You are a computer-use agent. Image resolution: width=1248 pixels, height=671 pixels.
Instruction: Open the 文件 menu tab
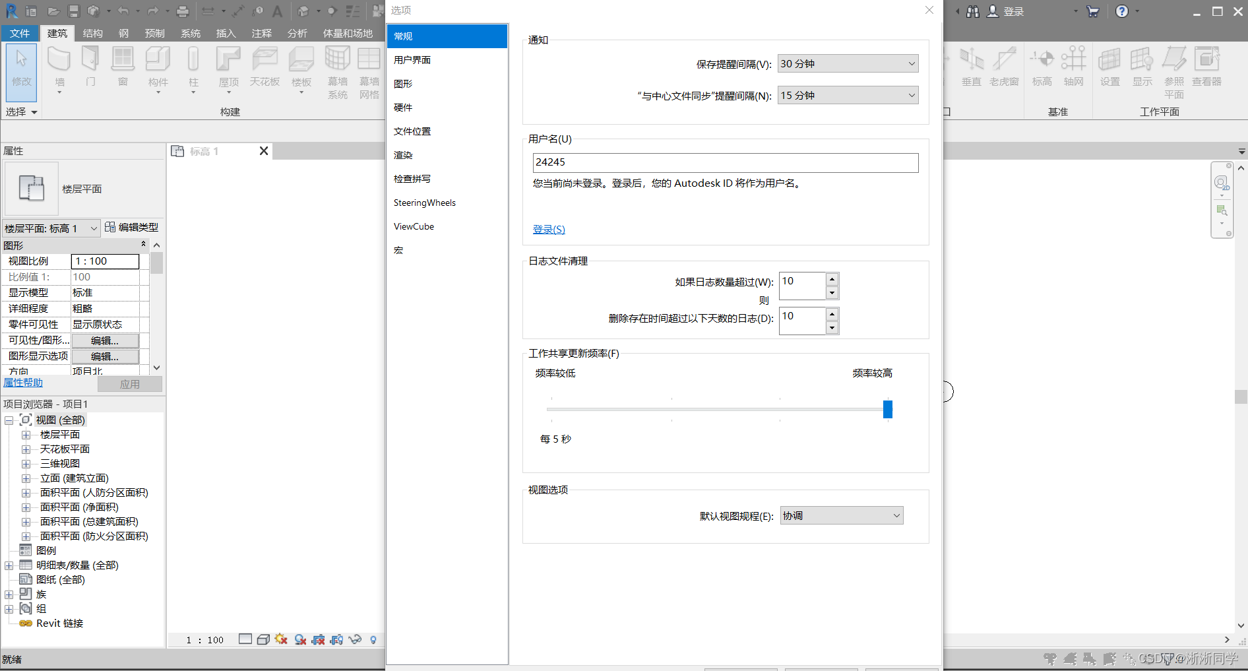20,33
